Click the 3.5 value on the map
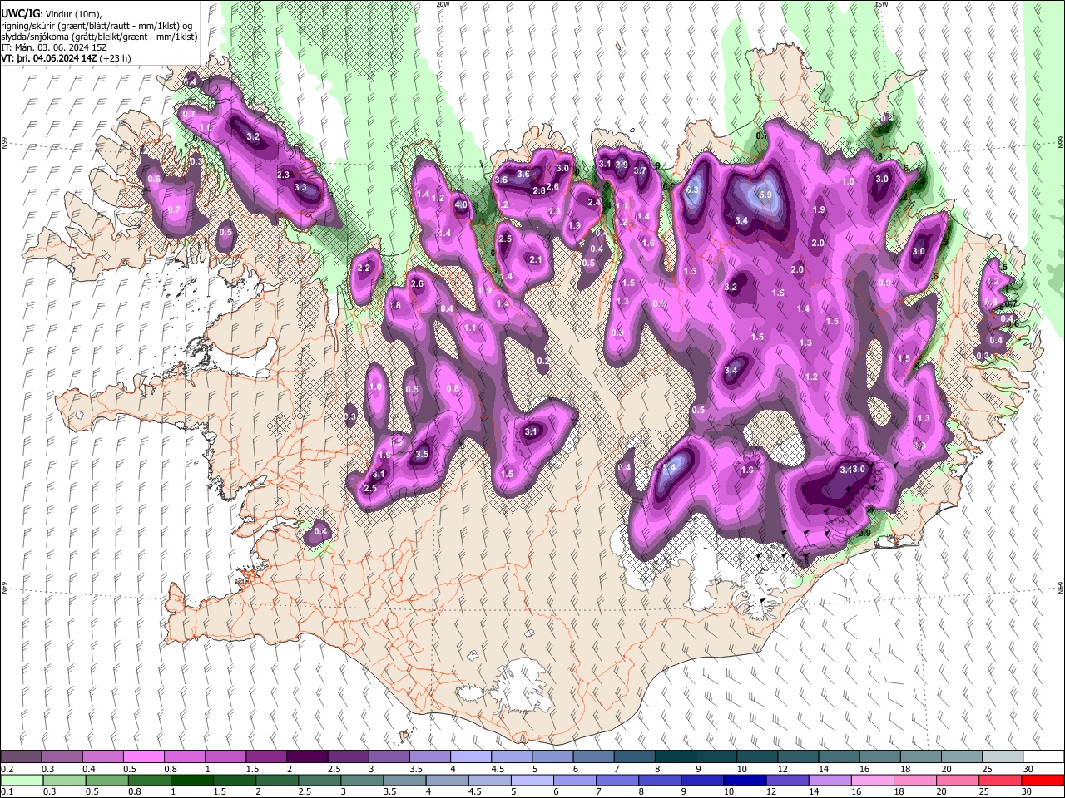 (422, 455)
